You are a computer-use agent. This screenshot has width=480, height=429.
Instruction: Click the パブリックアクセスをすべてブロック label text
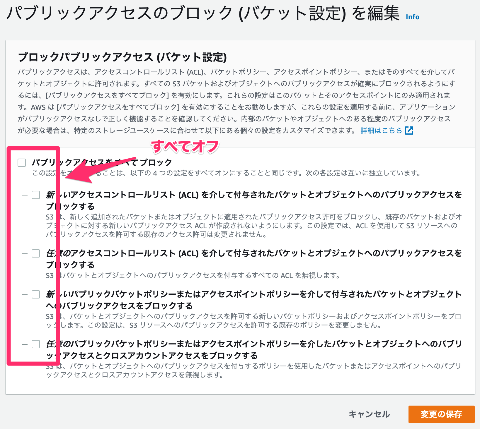[102, 162]
